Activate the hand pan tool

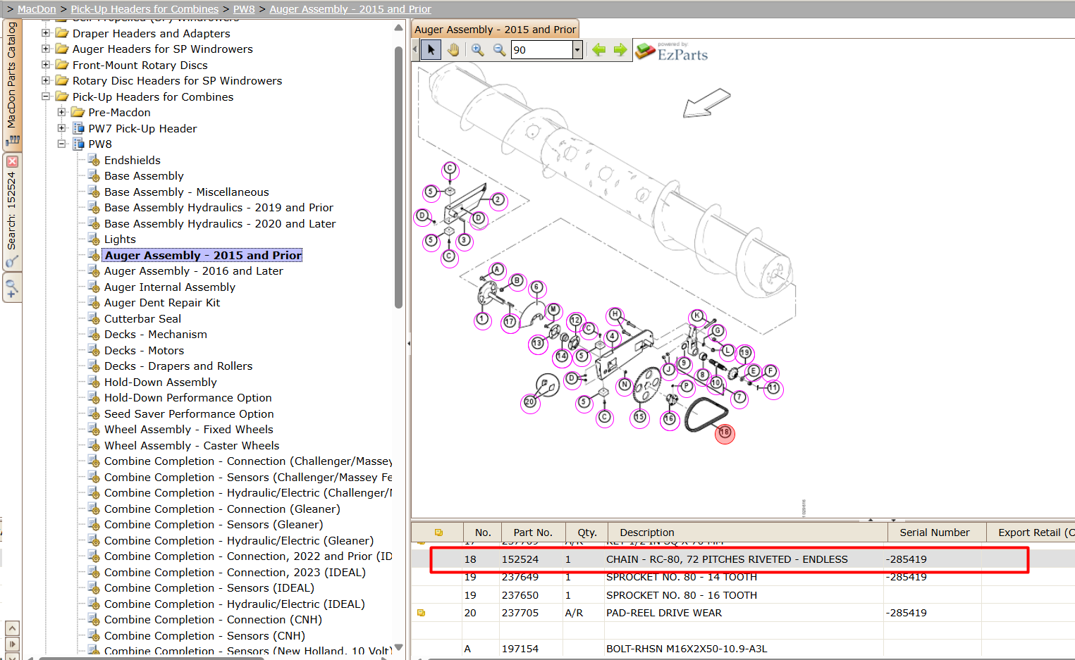point(453,49)
